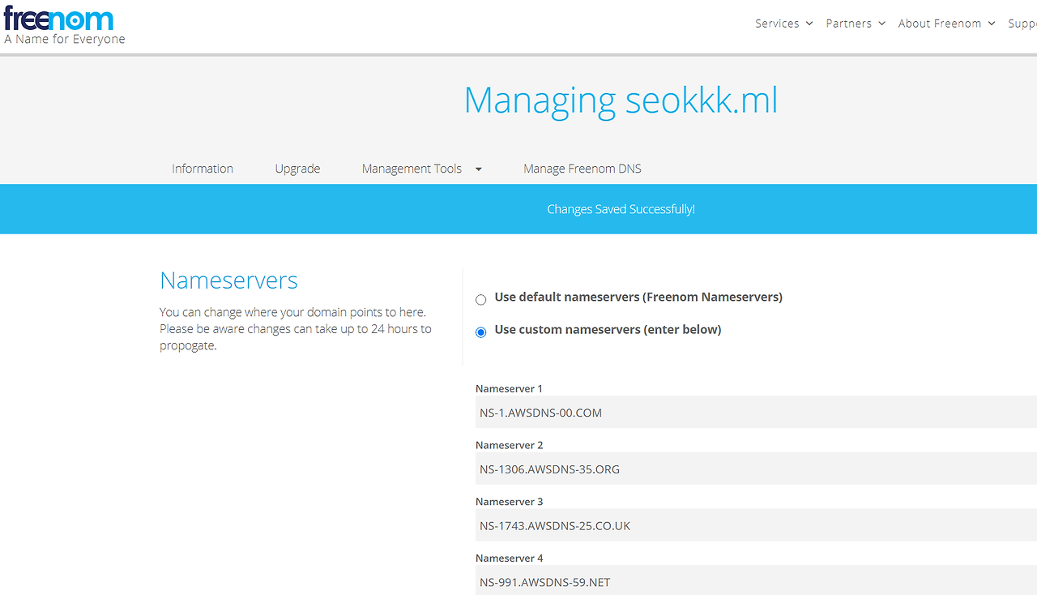Click the Nameservers section heading

228,280
